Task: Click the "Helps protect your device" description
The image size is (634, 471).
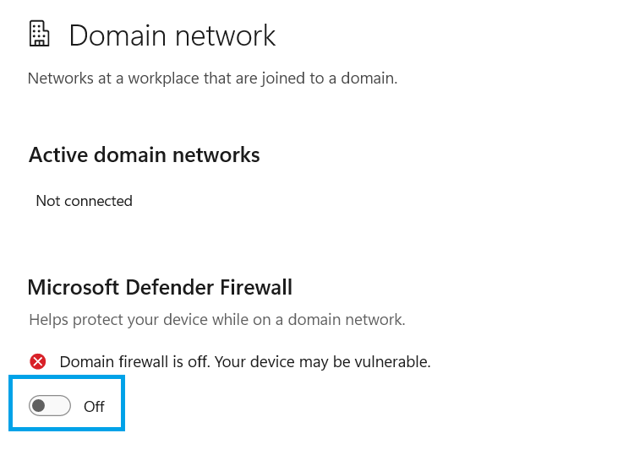Action: pyautogui.click(x=217, y=320)
